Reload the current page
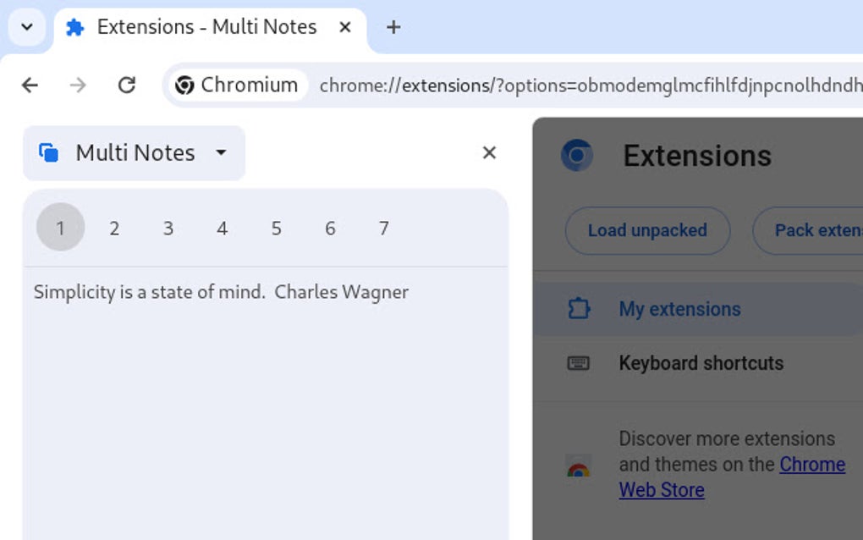 click(x=127, y=85)
